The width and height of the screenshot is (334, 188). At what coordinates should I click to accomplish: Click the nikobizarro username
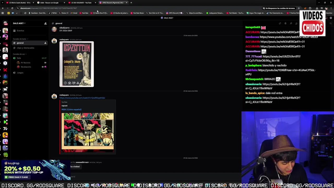click(x=64, y=28)
